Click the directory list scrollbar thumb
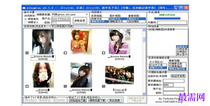The image size is (210, 106). [144, 39]
